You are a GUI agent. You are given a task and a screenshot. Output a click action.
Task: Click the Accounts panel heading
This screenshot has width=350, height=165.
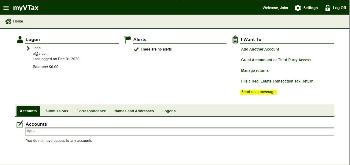(x=36, y=124)
